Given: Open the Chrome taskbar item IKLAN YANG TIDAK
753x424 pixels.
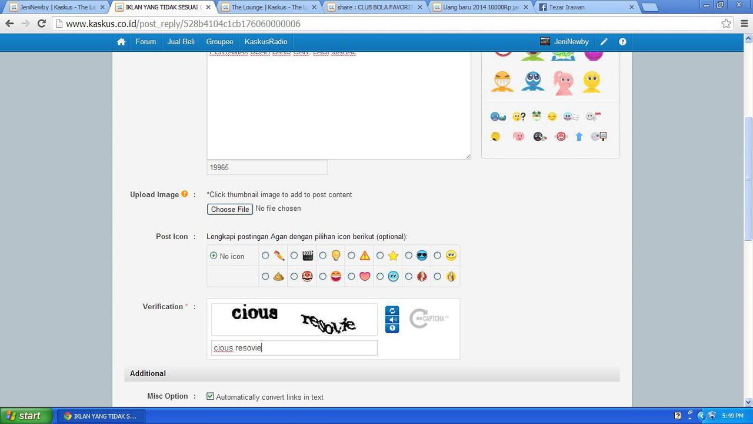Looking at the screenshot, I should coord(101,416).
